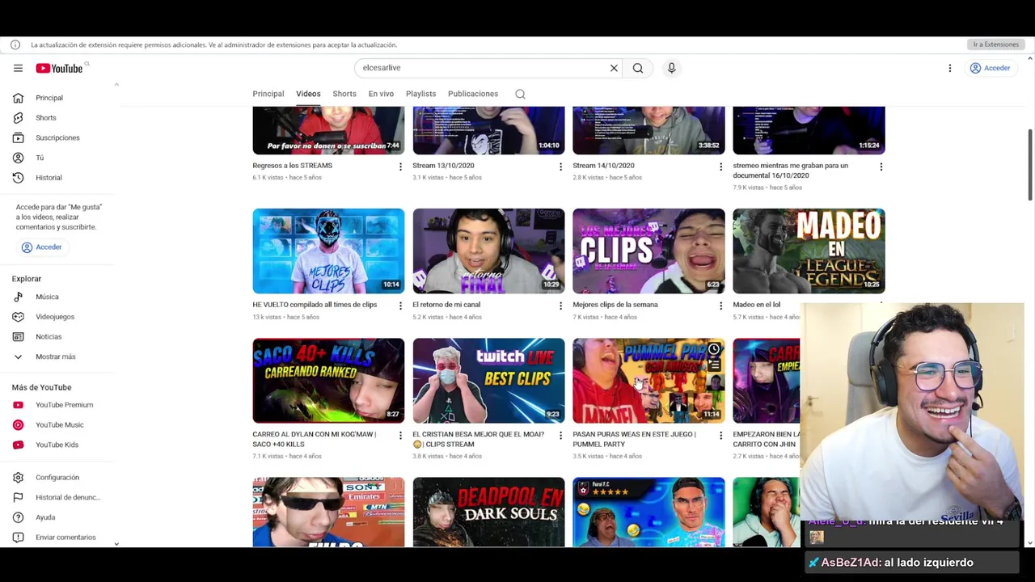Expand Mostrar más in Explorar
Image resolution: width=1035 pixels, height=582 pixels.
point(58,356)
